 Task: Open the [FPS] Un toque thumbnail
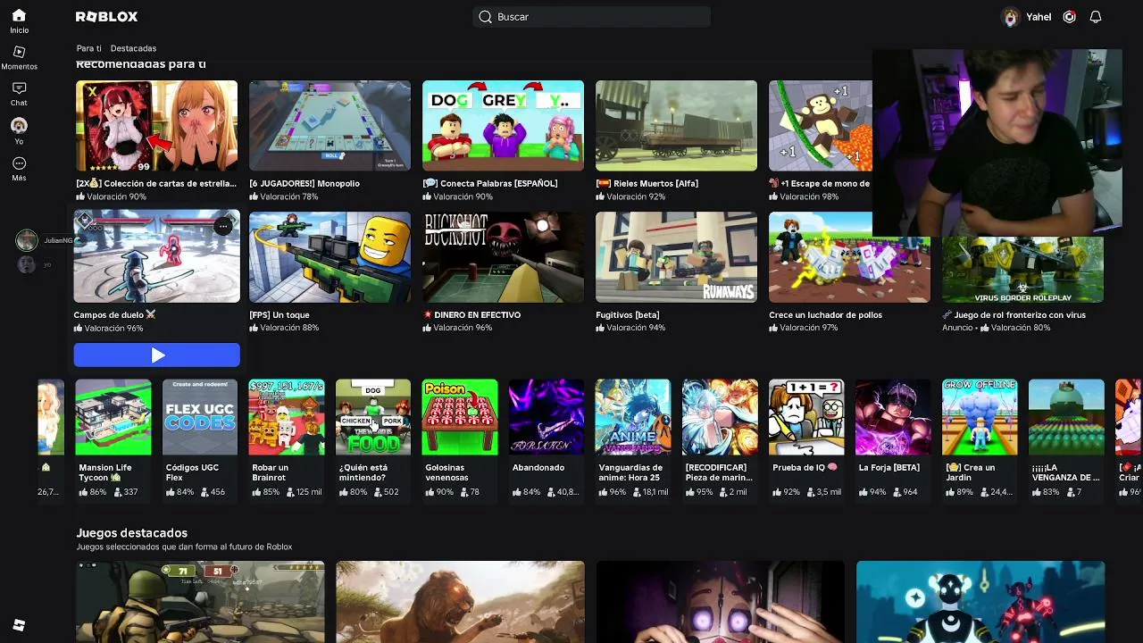(330, 257)
